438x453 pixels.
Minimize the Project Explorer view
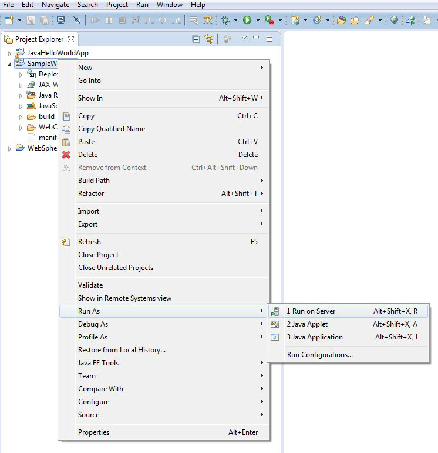click(256, 37)
